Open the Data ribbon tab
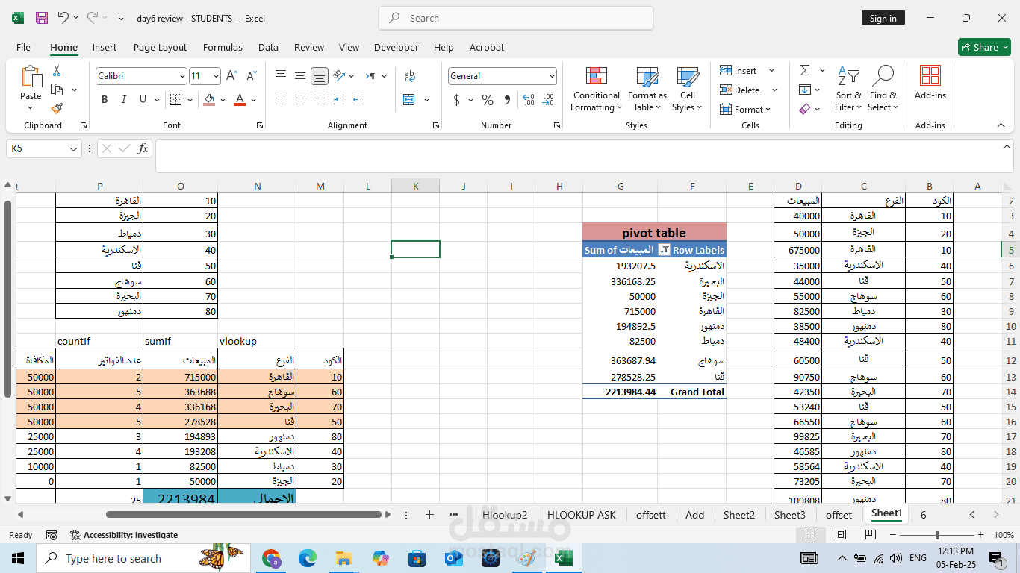Viewport: 1020px width, 573px height. [268, 47]
